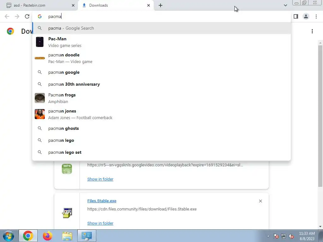Image resolution: width=323 pixels, height=242 pixels.
Task: Click the pacman doodle logo thumbnail
Action: click(40, 58)
